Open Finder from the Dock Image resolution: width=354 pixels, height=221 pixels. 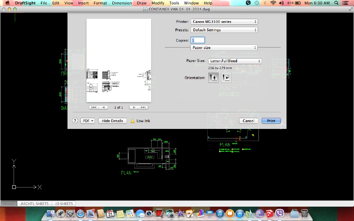coord(51,213)
